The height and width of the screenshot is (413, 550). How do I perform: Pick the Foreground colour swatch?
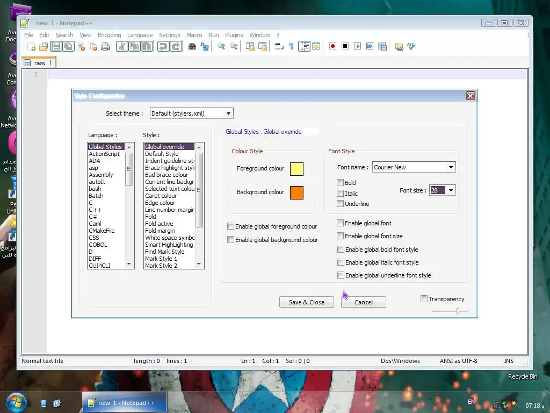(x=296, y=169)
